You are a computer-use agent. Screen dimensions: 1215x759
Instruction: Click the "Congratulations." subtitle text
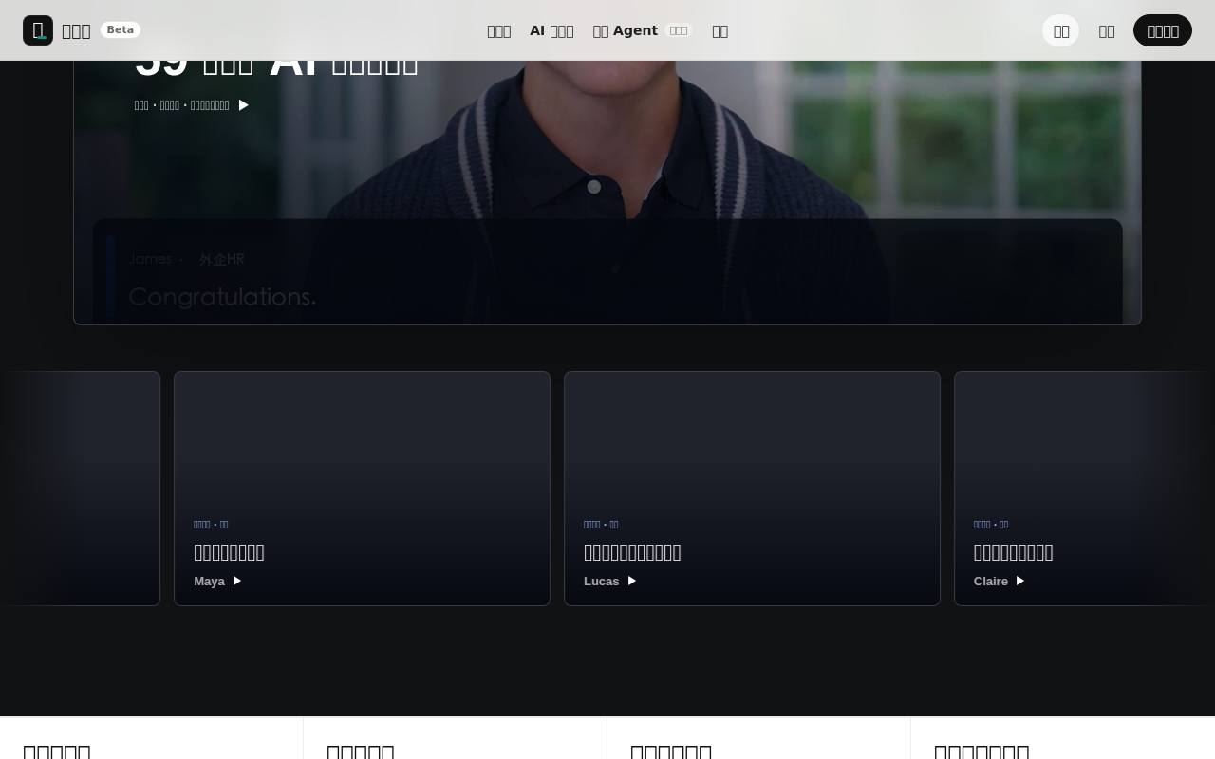pos(222,297)
